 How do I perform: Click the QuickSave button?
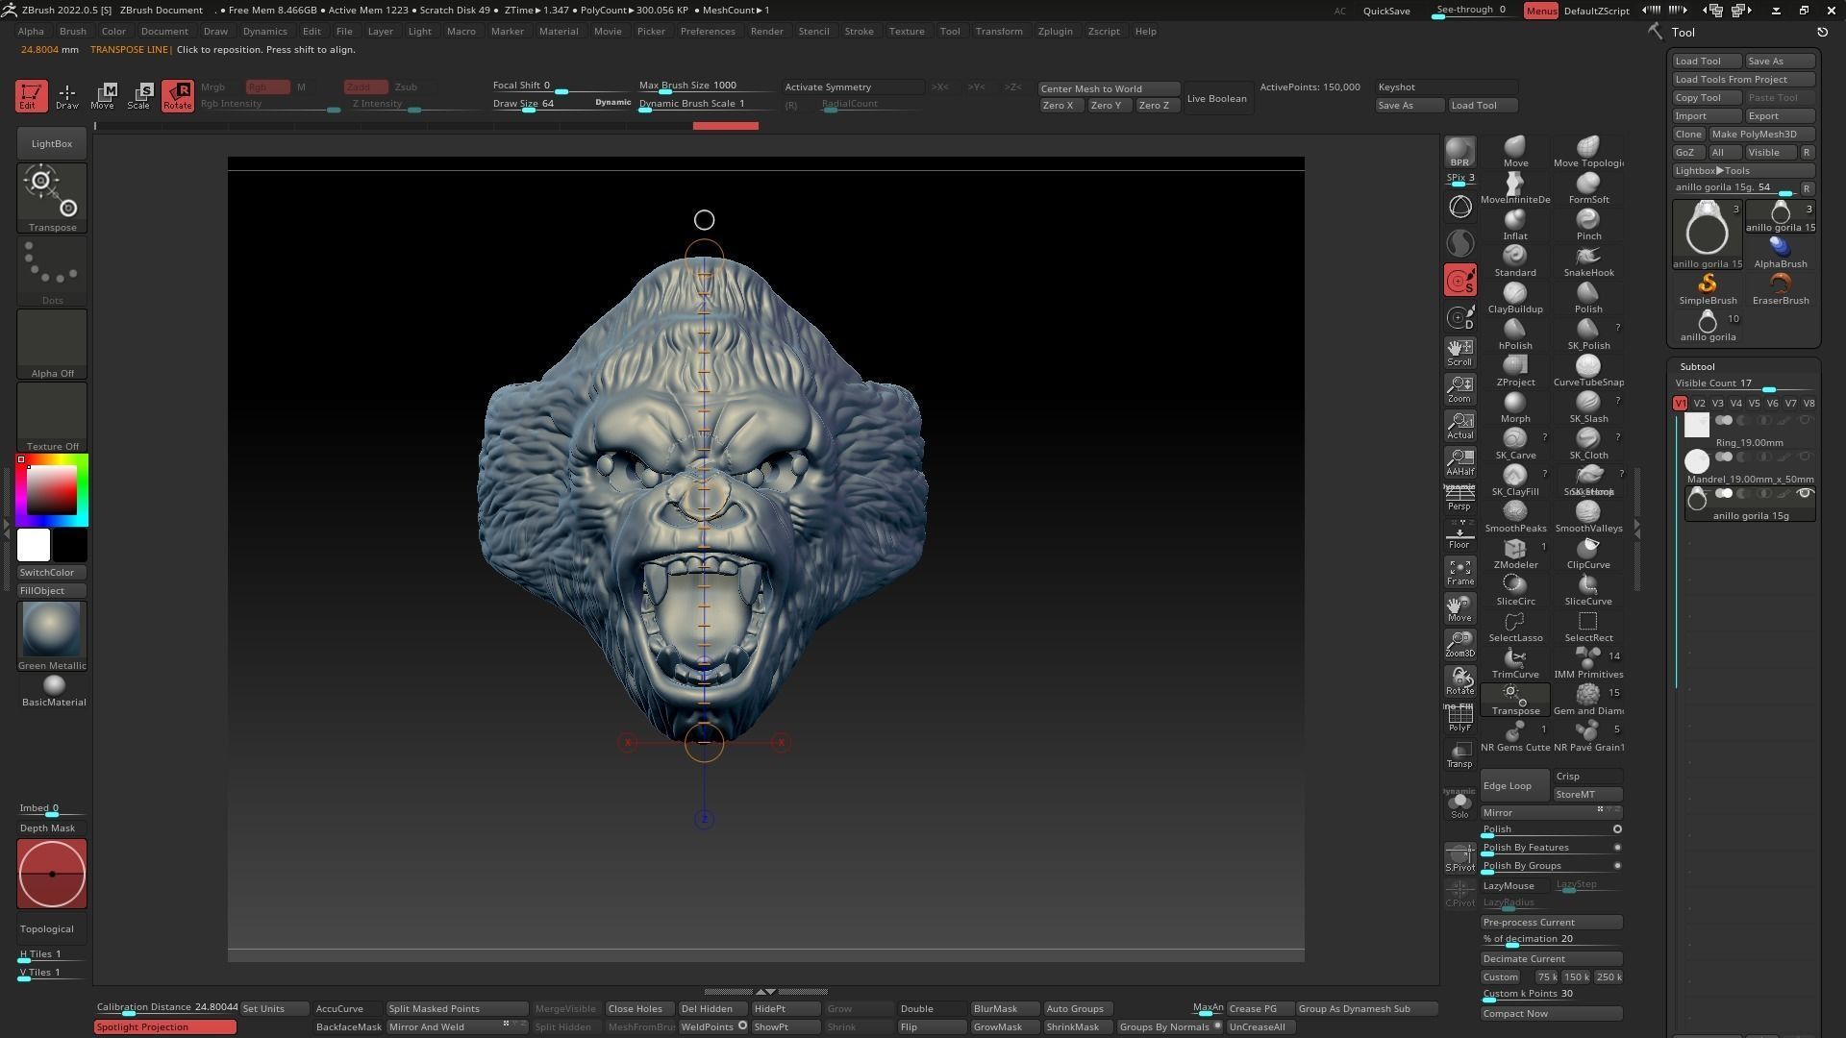[1386, 11]
